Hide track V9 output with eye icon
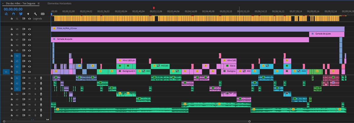This screenshot has width=354, height=123. point(29,29)
